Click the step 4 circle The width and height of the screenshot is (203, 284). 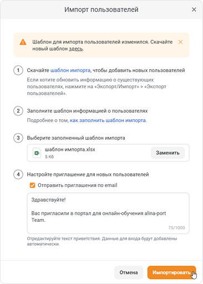[18, 175]
